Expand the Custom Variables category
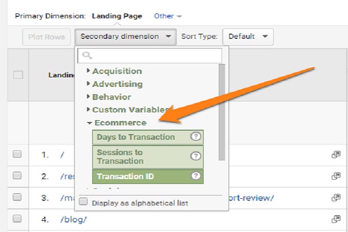This screenshot has width=348, height=232. click(x=88, y=110)
